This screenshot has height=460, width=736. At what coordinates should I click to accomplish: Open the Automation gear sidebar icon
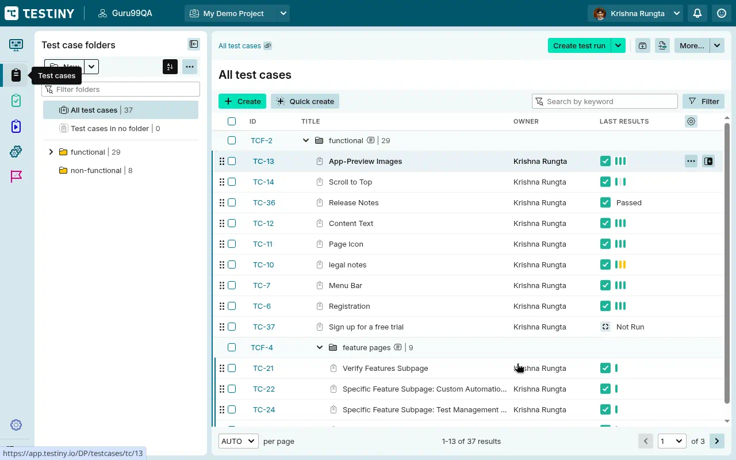pyautogui.click(x=16, y=151)
